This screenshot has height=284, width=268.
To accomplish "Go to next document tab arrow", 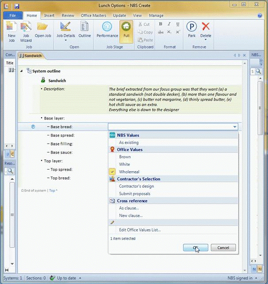I will [x=239, y=55].
